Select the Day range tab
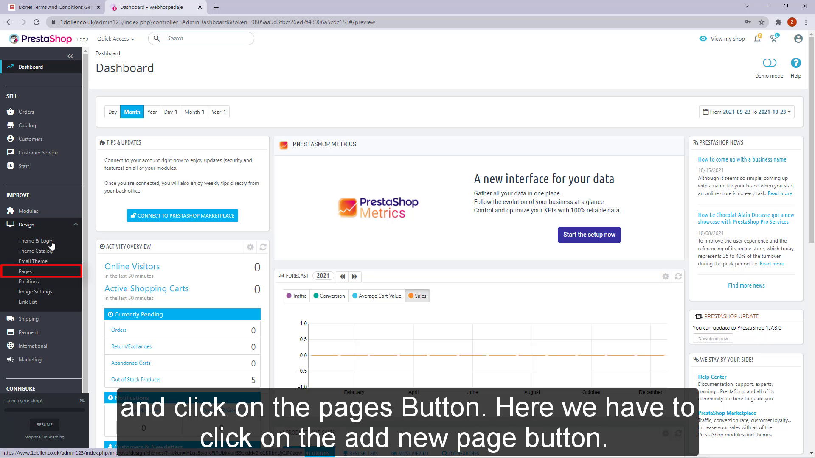The image size is (815, 458). click(x=112, y=112)
